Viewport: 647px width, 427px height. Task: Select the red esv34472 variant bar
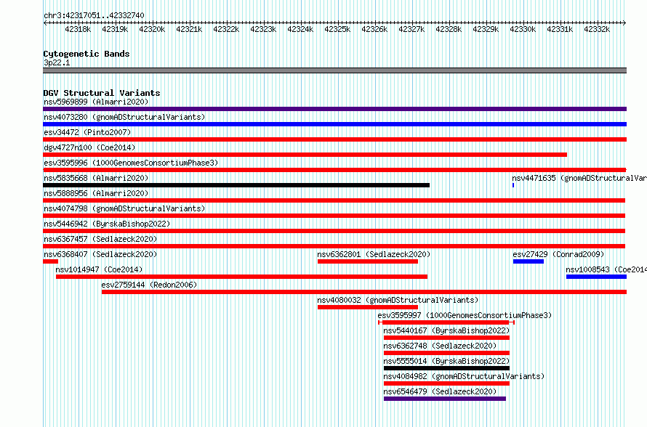[334, 139]
